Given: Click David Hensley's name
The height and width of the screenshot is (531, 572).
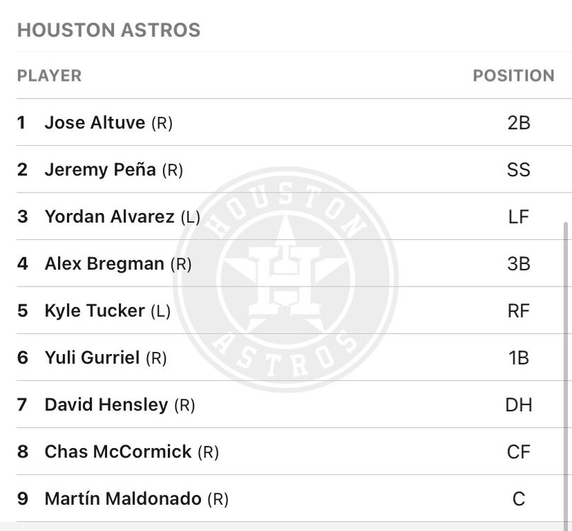Looking at the screenshot, I should 106,405.
